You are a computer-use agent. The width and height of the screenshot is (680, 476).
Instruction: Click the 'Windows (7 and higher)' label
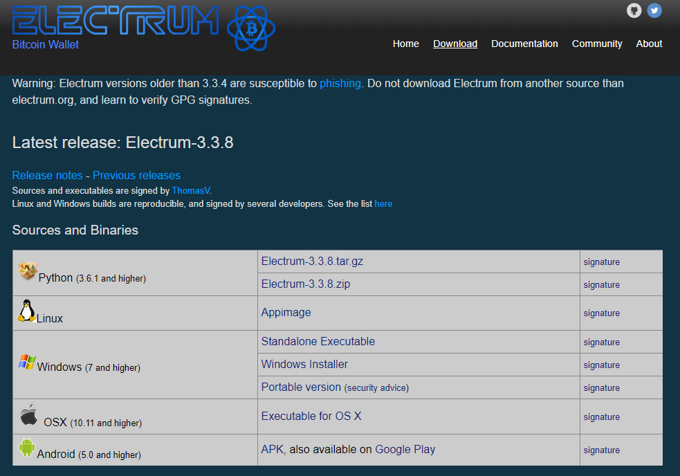pyautogui.click(x=89, y=367)
